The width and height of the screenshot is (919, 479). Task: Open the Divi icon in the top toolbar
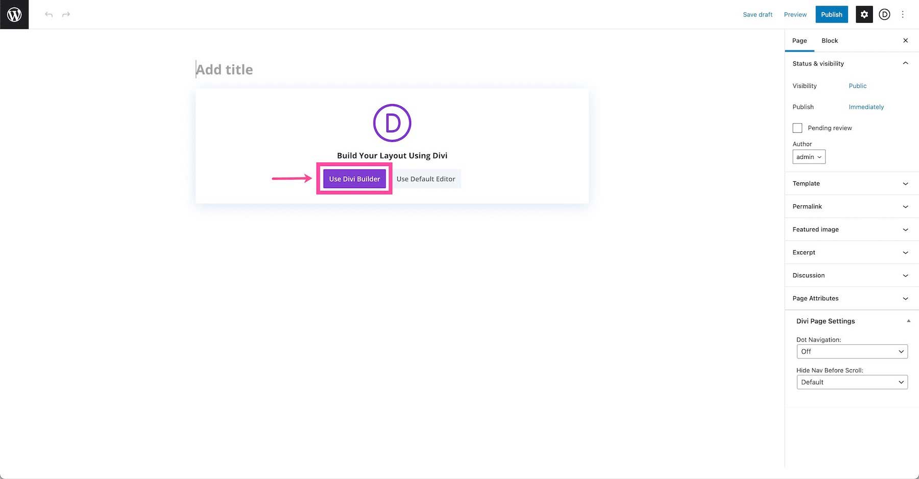884,14
